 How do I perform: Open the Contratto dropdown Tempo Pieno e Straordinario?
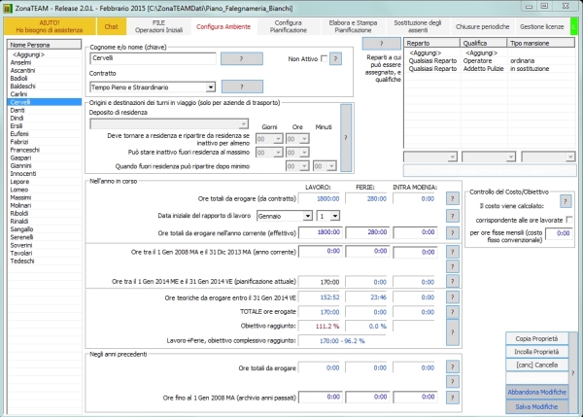[x=153, y=87]
